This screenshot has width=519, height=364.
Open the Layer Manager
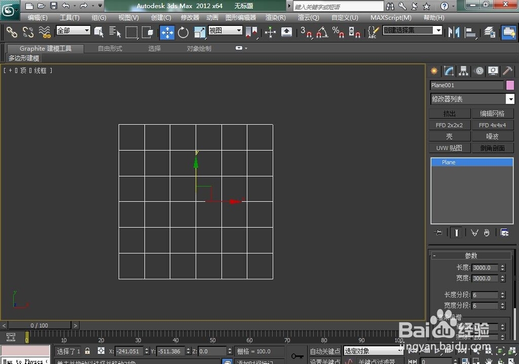pyautogui.click(x=489, y=32)
